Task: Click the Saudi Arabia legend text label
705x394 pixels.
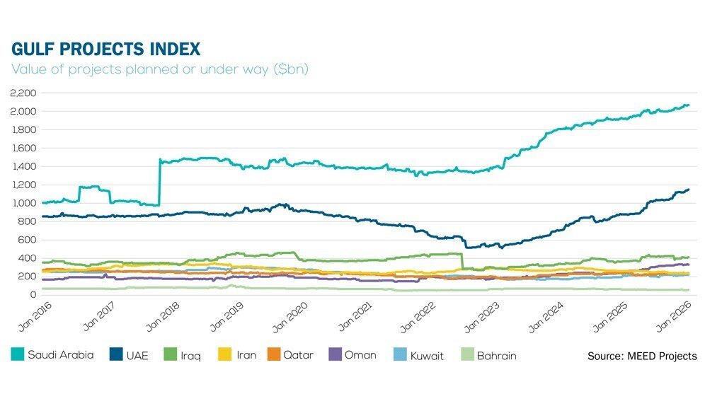Action: 61,354
